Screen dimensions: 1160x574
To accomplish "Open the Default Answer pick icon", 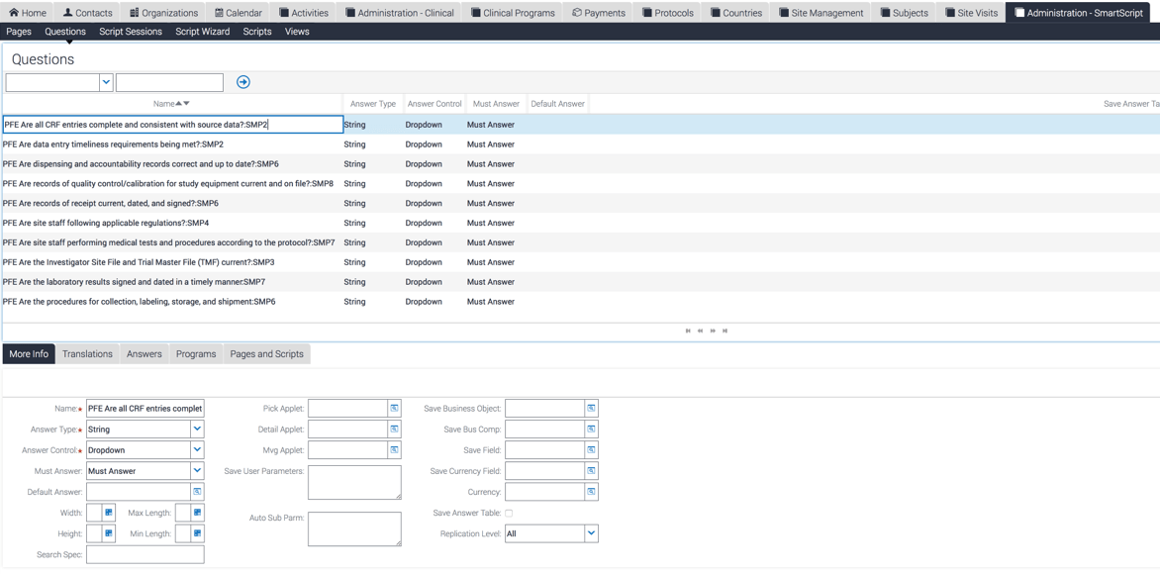I will click(197, 491).
